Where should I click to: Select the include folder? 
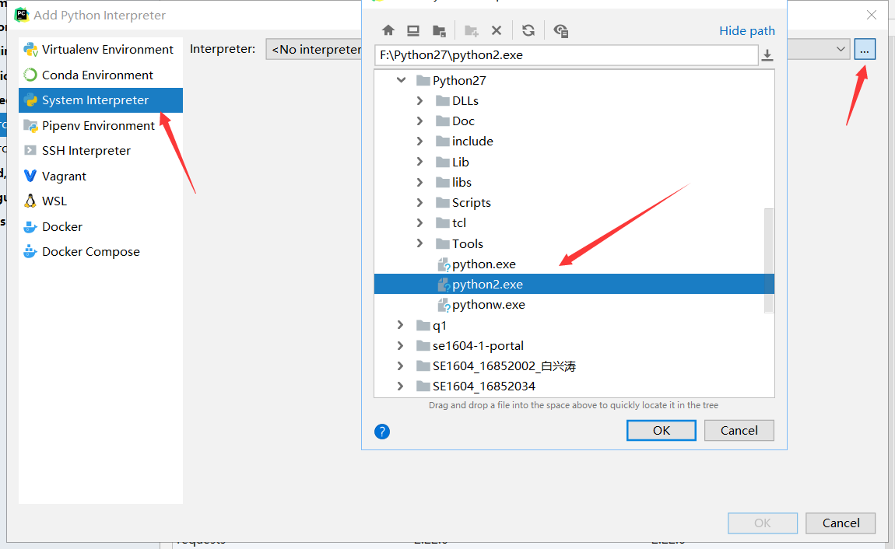(464, 142)
